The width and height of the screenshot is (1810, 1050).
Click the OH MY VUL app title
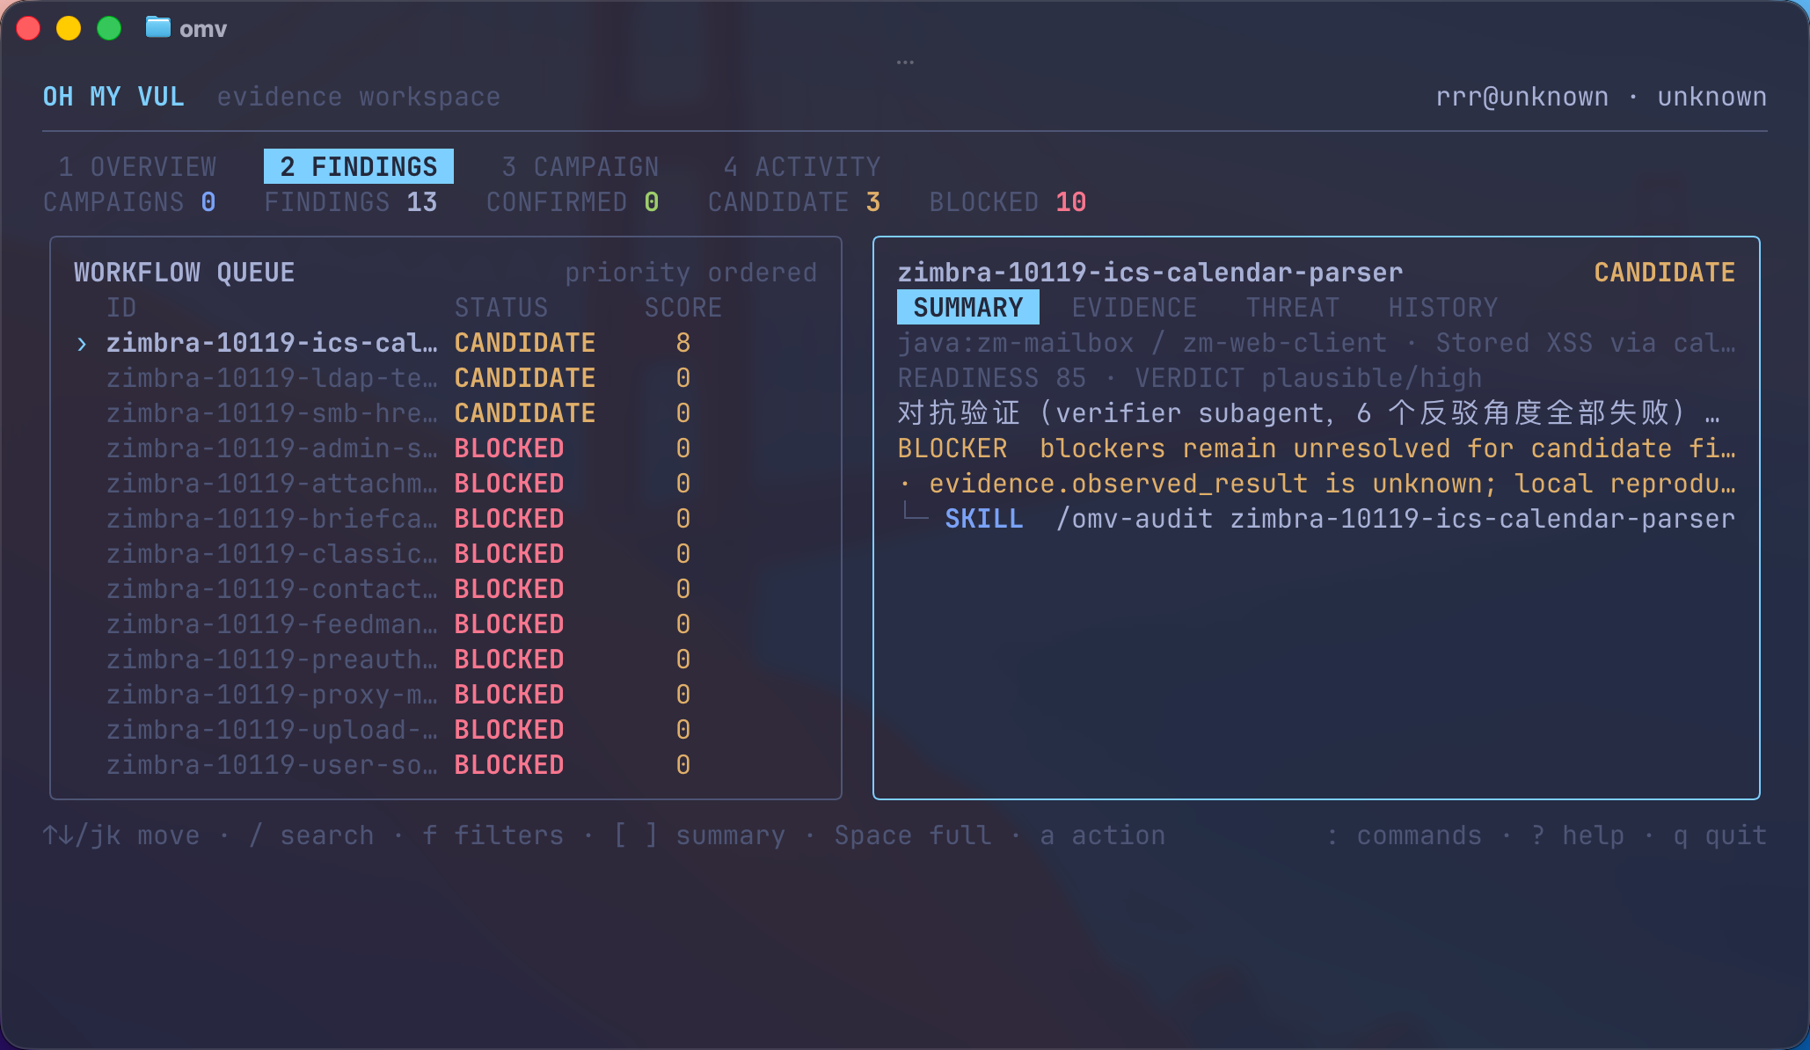pyautogui.click(x=113, y=97)
